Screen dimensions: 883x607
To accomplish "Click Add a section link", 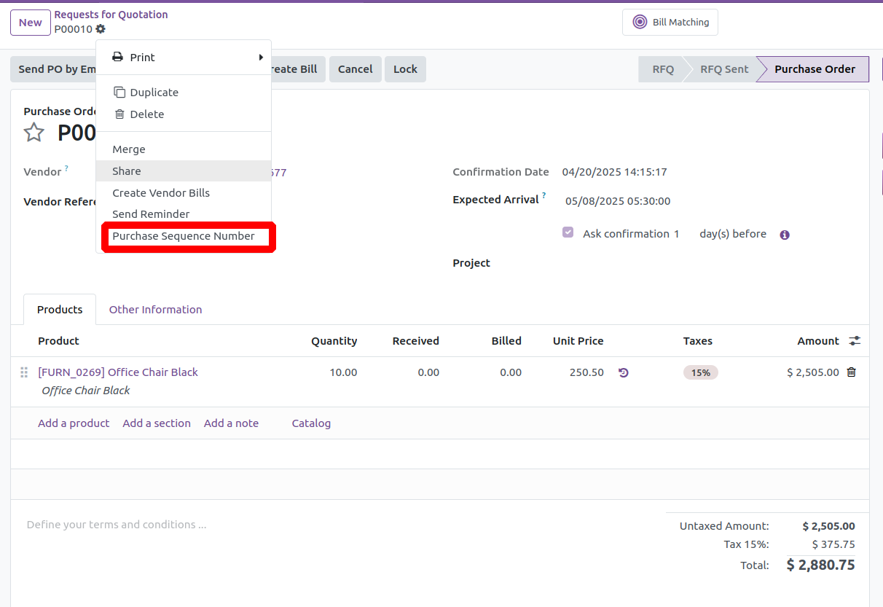I will pyautogui.click(x=157, y=423).
